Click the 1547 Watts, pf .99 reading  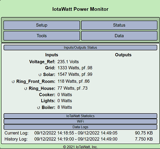[x=75, y=74]
